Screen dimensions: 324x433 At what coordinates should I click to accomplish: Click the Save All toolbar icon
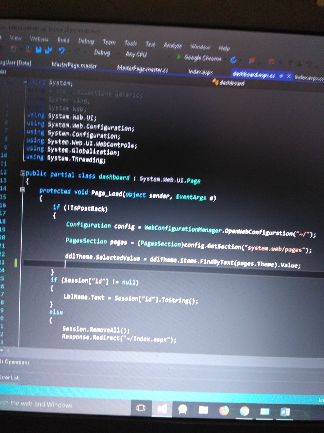point(48,50)
